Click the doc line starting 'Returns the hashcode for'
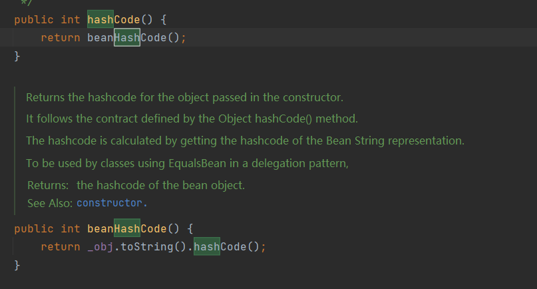537x289 pixels. (184, 97)
